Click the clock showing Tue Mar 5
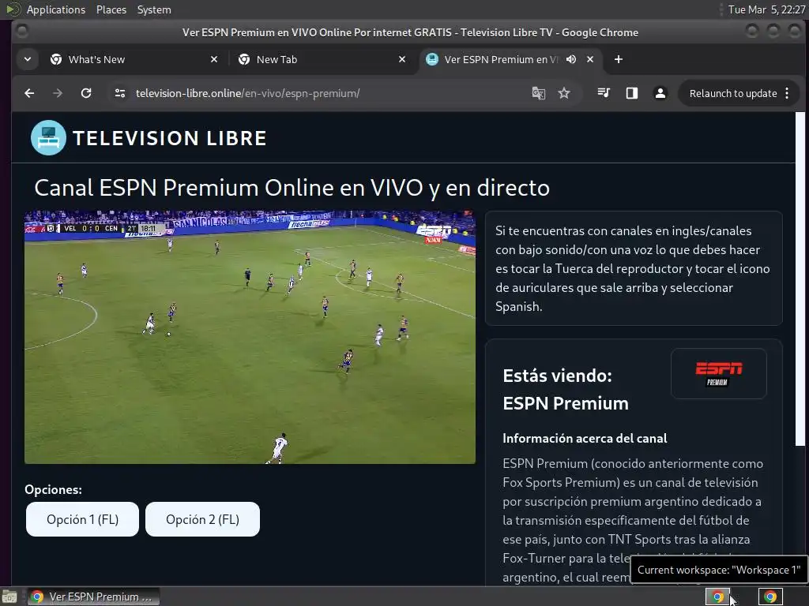 (766, 9)
